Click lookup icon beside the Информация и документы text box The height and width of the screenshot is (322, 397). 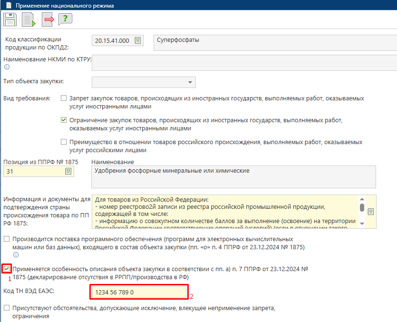point(371,211)
